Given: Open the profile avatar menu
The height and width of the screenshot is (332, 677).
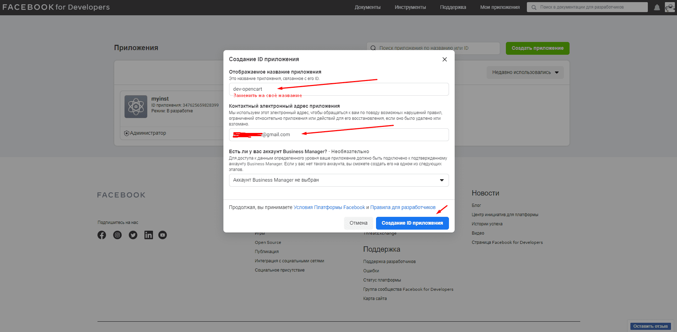Looking at the screenshot, I should 670,7.
